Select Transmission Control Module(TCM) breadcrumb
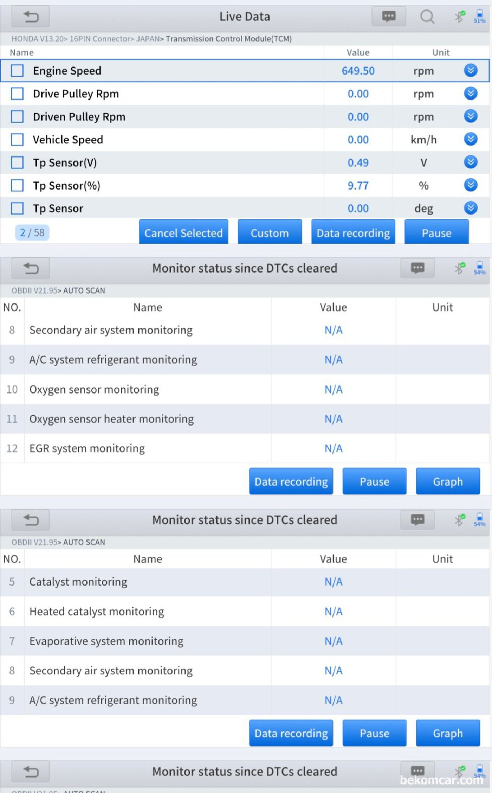 coord(228,39)
